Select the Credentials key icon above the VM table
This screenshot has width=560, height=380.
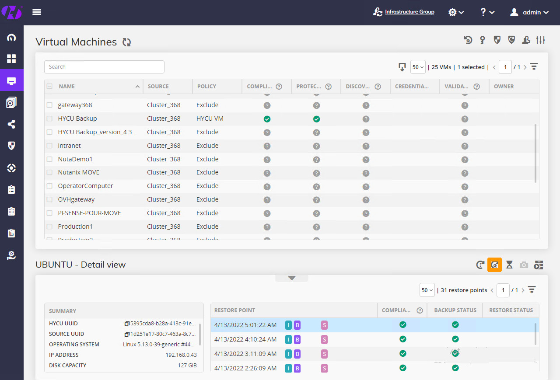[482, 40]
